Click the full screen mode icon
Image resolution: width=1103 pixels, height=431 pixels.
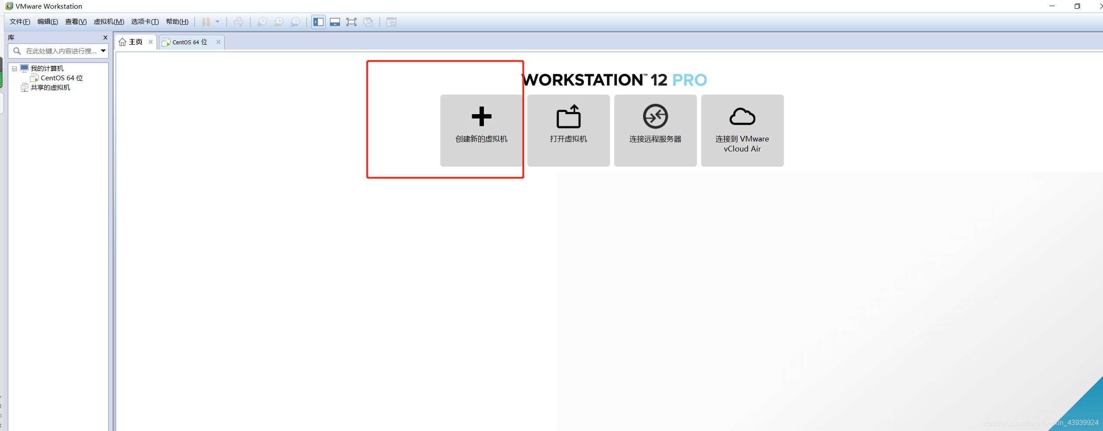click(x=351, y=22)
